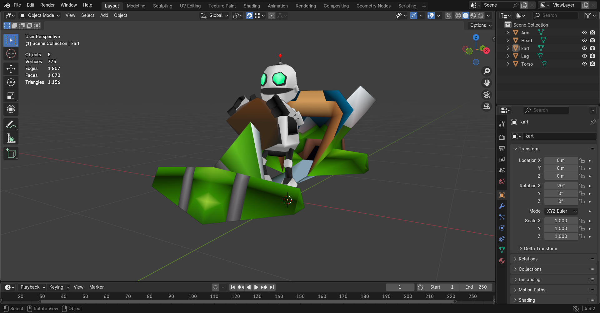This screenshot has width=600, height=313.
Task: Open the Render properties tab
Action: click(502, 138)
